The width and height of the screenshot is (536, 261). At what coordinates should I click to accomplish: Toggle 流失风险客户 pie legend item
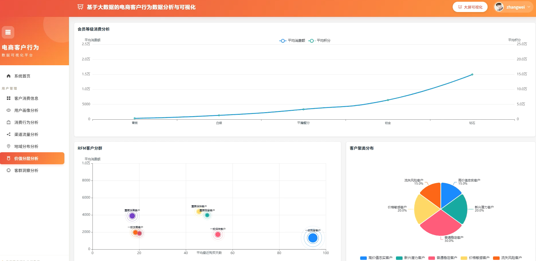[507, 258]
